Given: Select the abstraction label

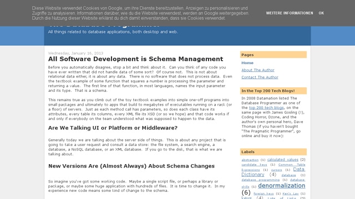Looking at the screenshot, I should coord(250,160).
